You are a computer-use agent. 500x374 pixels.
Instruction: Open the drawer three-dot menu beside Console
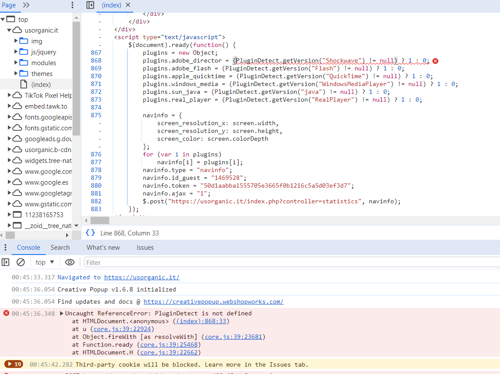point(5,248)
